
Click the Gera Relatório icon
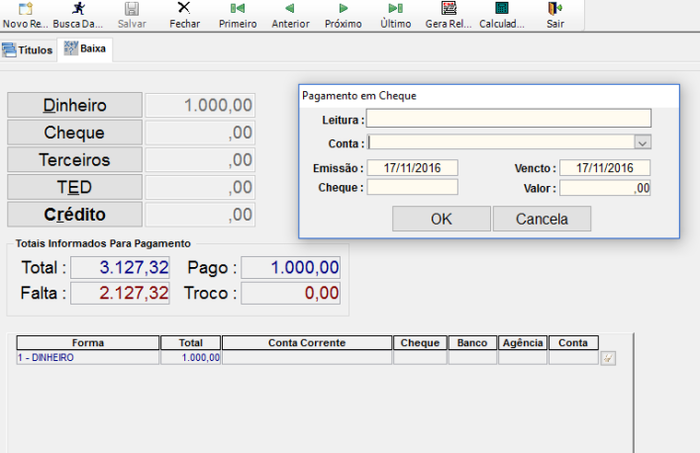(x=449, y=9)
